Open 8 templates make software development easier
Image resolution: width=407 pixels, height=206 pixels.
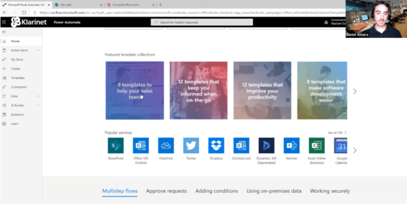(x=322, y=90)
